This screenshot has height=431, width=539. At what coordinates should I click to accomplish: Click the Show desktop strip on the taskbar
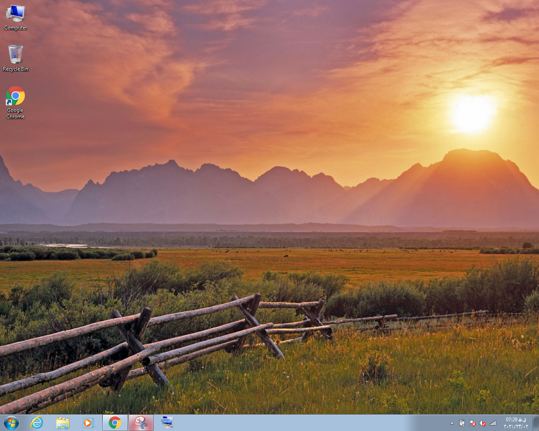click(536, 423)
